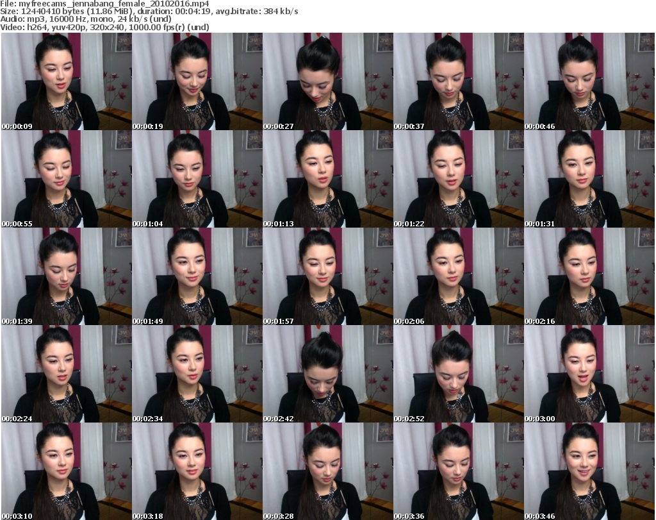
Task: Click the frame stamped 00:00:37
Action: (458, 81)
